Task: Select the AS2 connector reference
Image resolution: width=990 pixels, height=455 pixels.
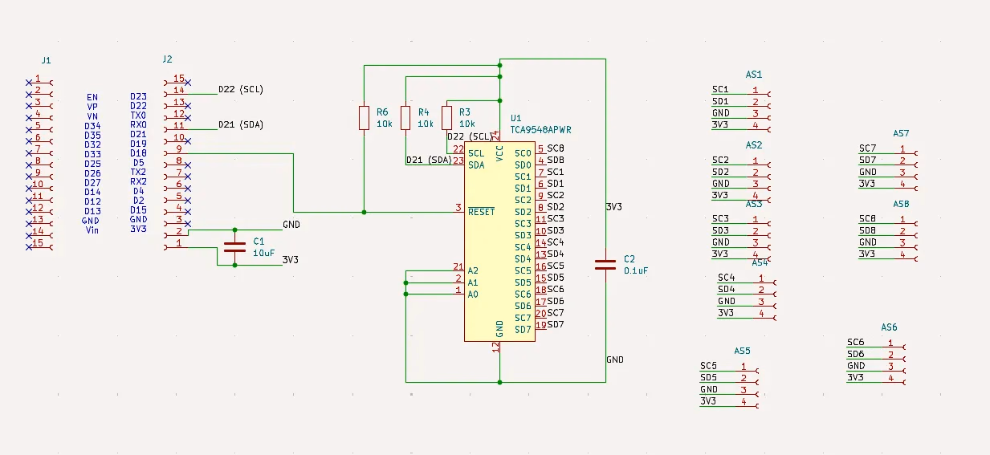Action: point(754,145)
